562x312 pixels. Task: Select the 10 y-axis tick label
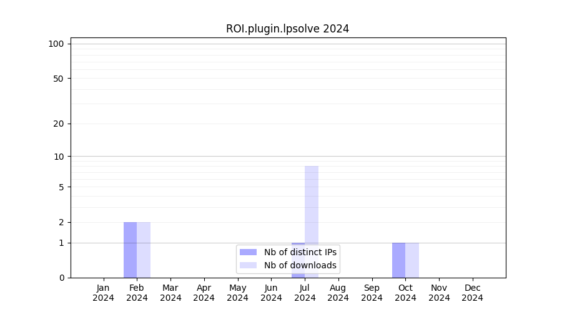pyautogui.click(x=59, y=157)
